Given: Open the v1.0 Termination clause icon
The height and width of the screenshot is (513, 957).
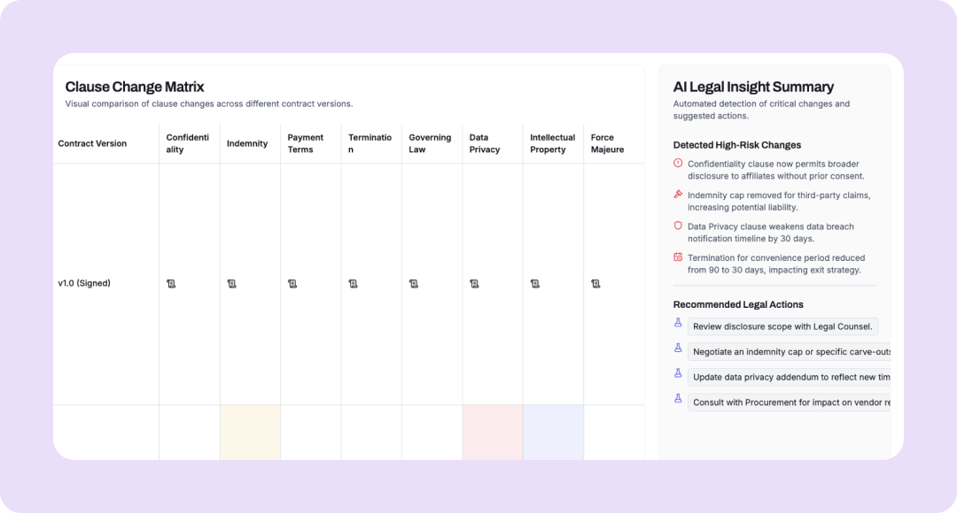Looking at the screenshot, I should (x=353, y=284).
